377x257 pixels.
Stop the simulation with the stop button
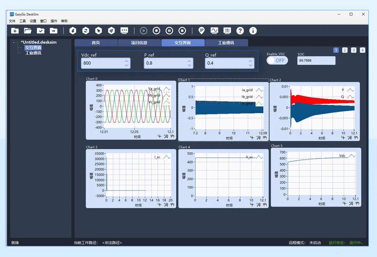pos(182,31)
